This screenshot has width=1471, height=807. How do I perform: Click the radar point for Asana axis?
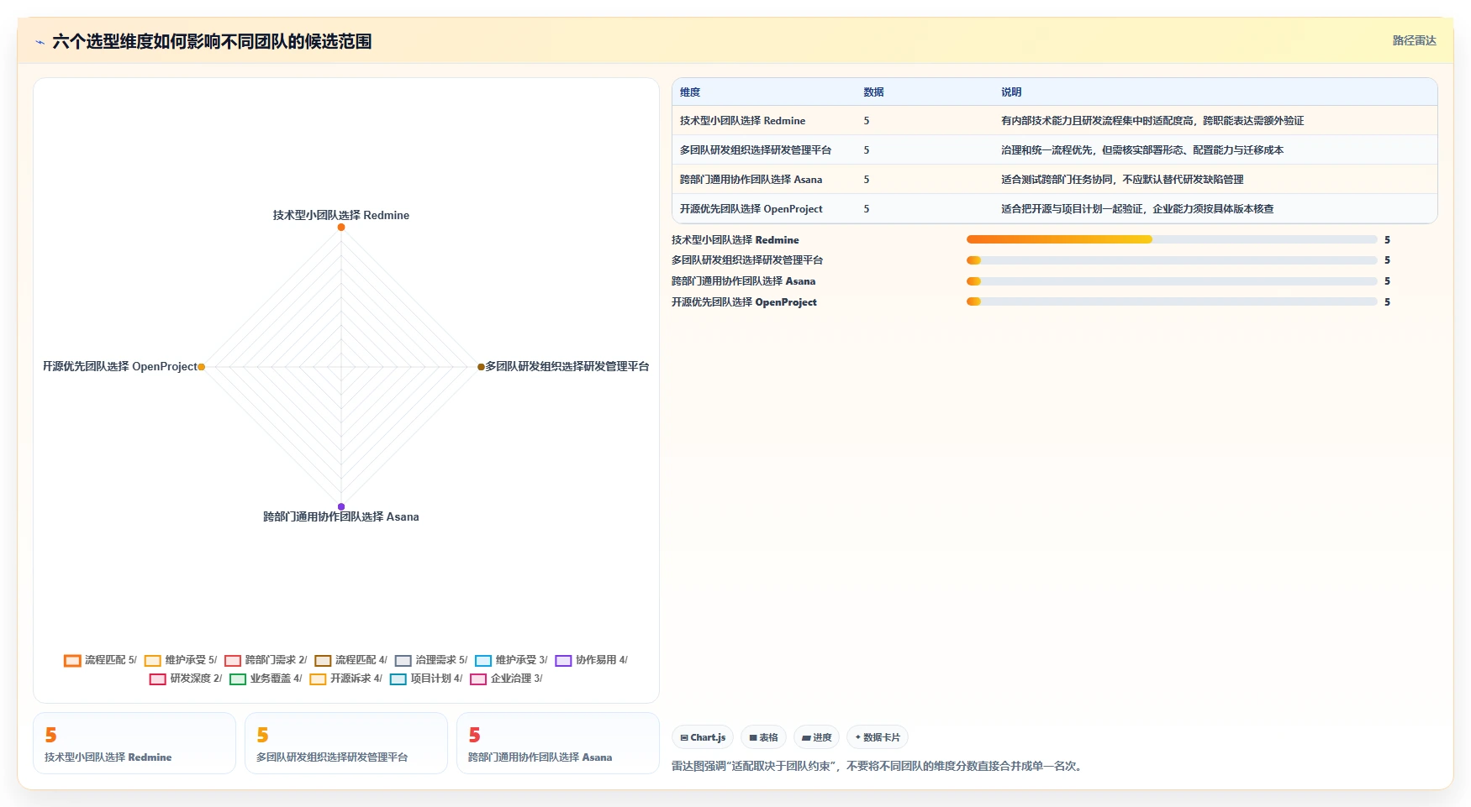tap(341, 506)
